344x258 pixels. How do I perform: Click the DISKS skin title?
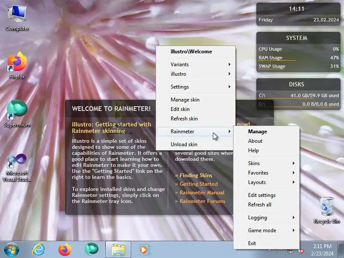point(296,84)
